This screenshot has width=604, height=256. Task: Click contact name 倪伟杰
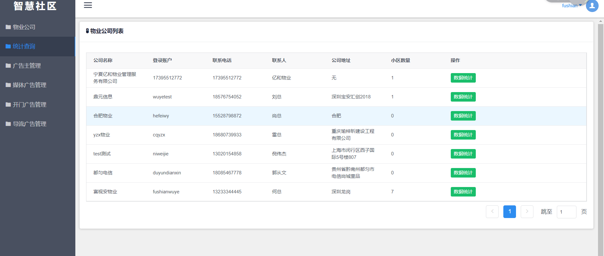[x=279, y=154]
